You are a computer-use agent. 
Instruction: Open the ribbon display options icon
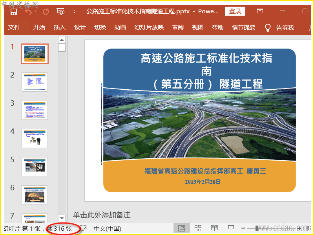coord(260,11)
